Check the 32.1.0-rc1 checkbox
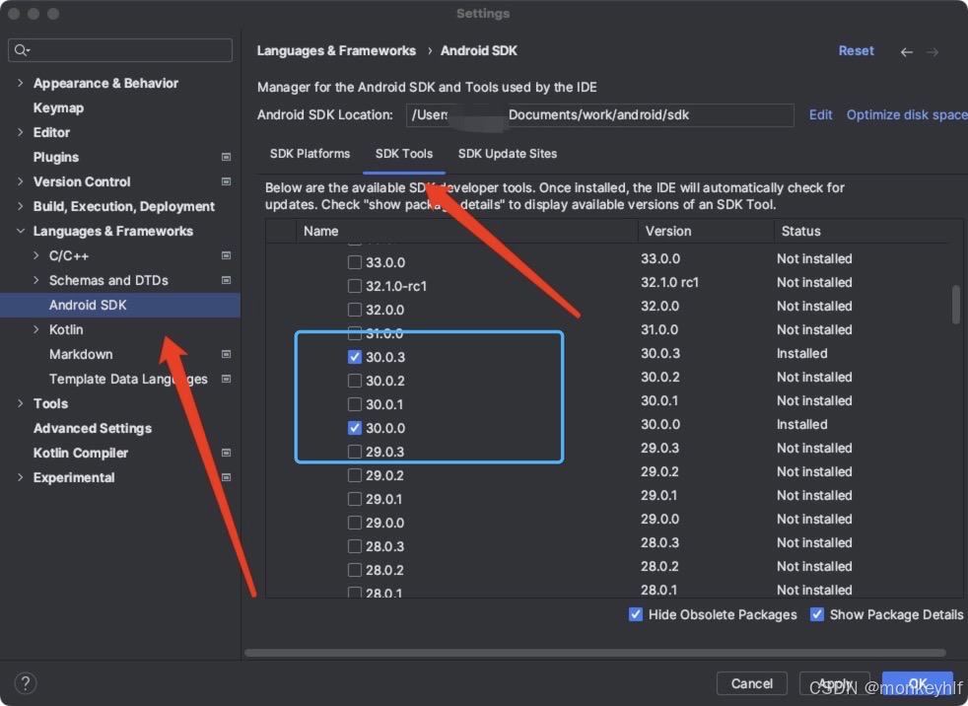The width and height of the screenshot is (968, 706). pyautogui.click(x=354, y=286)
